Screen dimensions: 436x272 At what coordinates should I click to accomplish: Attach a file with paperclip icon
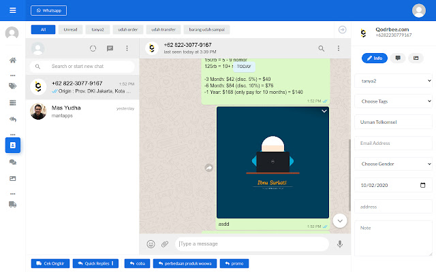point(165,244)
